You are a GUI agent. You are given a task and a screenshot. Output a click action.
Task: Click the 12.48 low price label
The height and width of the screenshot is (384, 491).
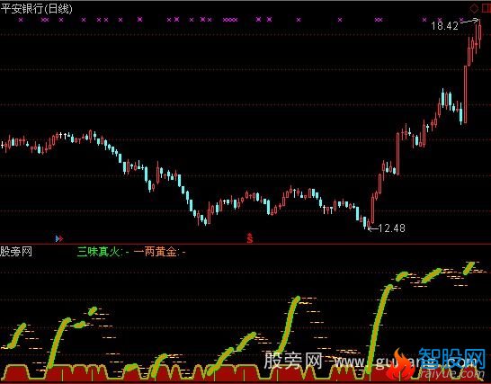392,228
